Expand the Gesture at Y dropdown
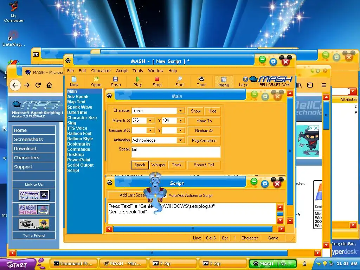 coord(180,130)
